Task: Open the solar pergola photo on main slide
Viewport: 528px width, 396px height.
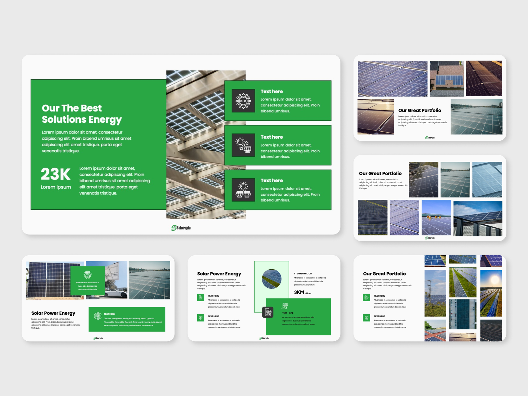Action: pyautogui.click(x=195, y=145)
